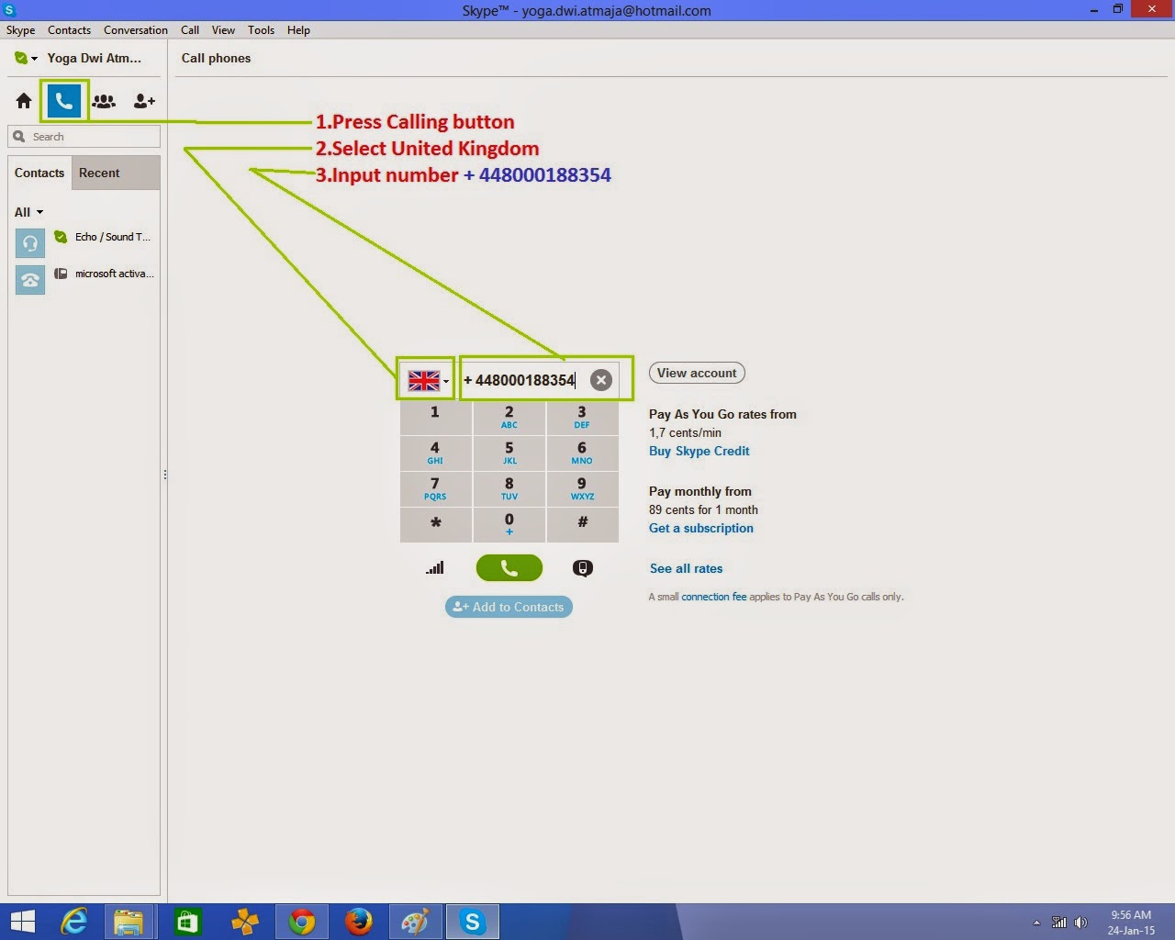1175x940 pixels.
Task: Select Echo / Sound Test contact avatar
Action: tap(30, 243)
